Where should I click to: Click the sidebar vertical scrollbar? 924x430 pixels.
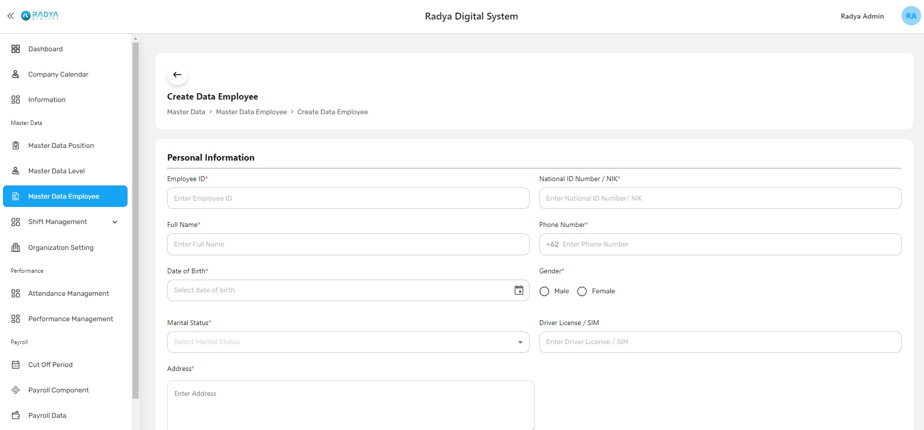click(135, 220)
